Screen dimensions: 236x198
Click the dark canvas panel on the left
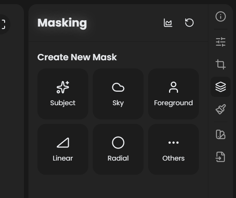tap(11, 112)
